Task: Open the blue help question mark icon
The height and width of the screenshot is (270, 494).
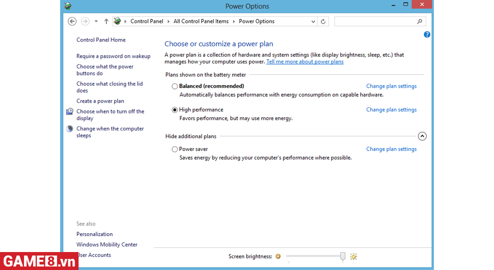Action: pyautogui.click(x=427, y=35)
